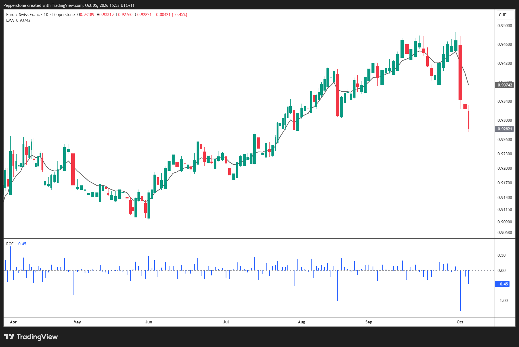Viewport: 519px width, 347px height.
Task: Click the Pepperstone broker name in legend
Action: [63, 15]
